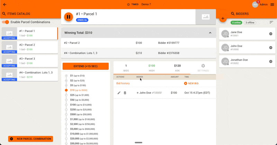Click the Admin avatar with notification badge
277x145 pixels.
click(x=255, y=5)
